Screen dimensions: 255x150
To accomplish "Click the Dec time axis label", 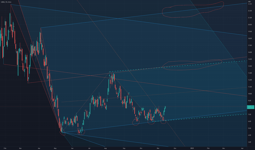I will [175, 148].
